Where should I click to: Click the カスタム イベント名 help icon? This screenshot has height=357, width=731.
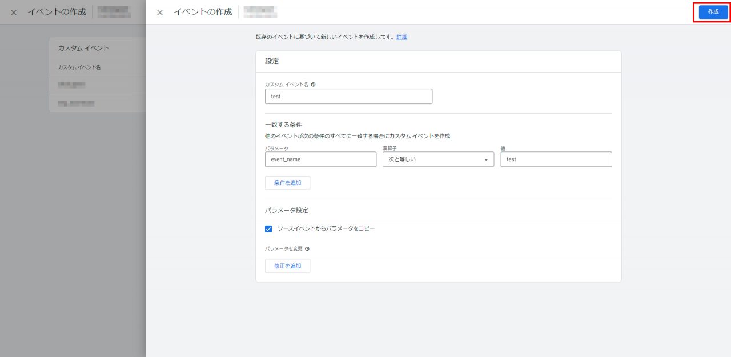(313, 84)
